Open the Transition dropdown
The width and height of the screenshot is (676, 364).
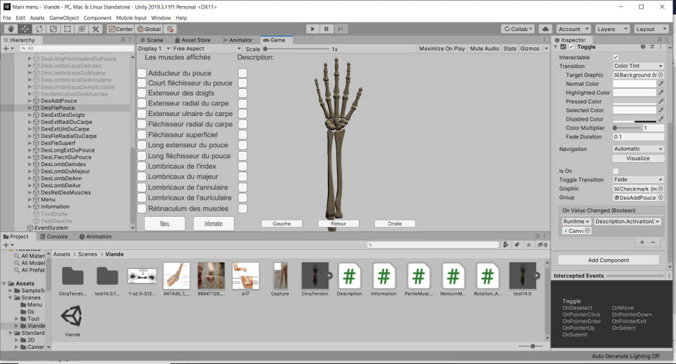tap(638, 66)
